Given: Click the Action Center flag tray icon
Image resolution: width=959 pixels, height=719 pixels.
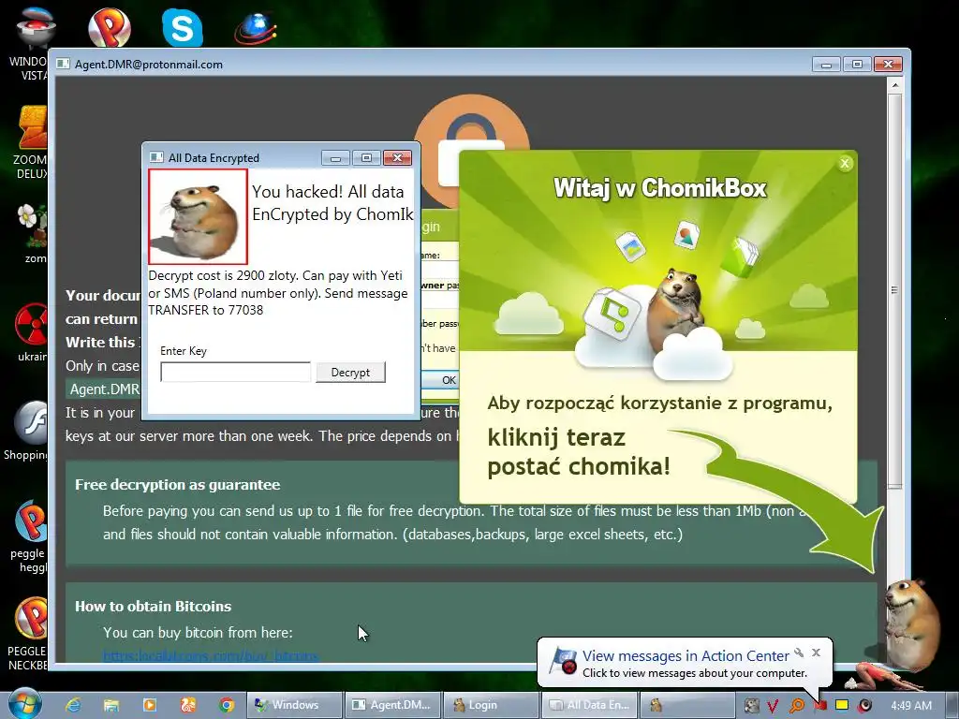Looking at the screenshot, I should [x=820, y=706].
